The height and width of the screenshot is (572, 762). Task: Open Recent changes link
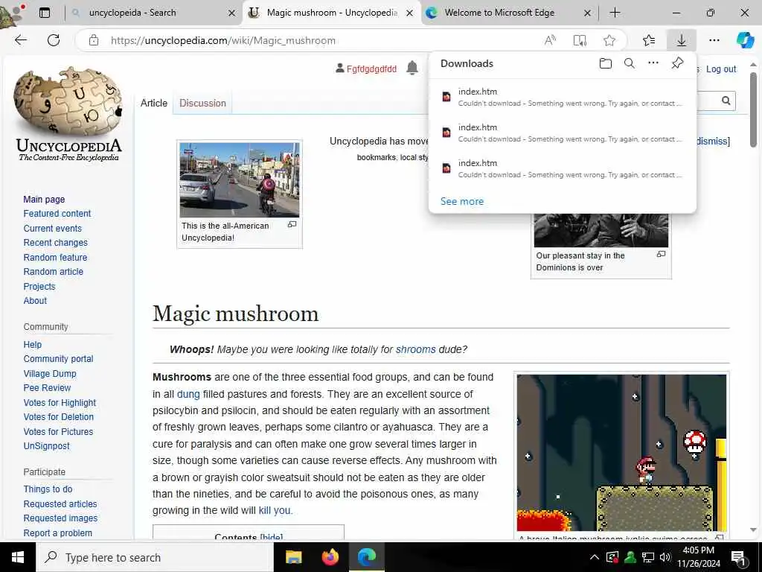(55, 243)
